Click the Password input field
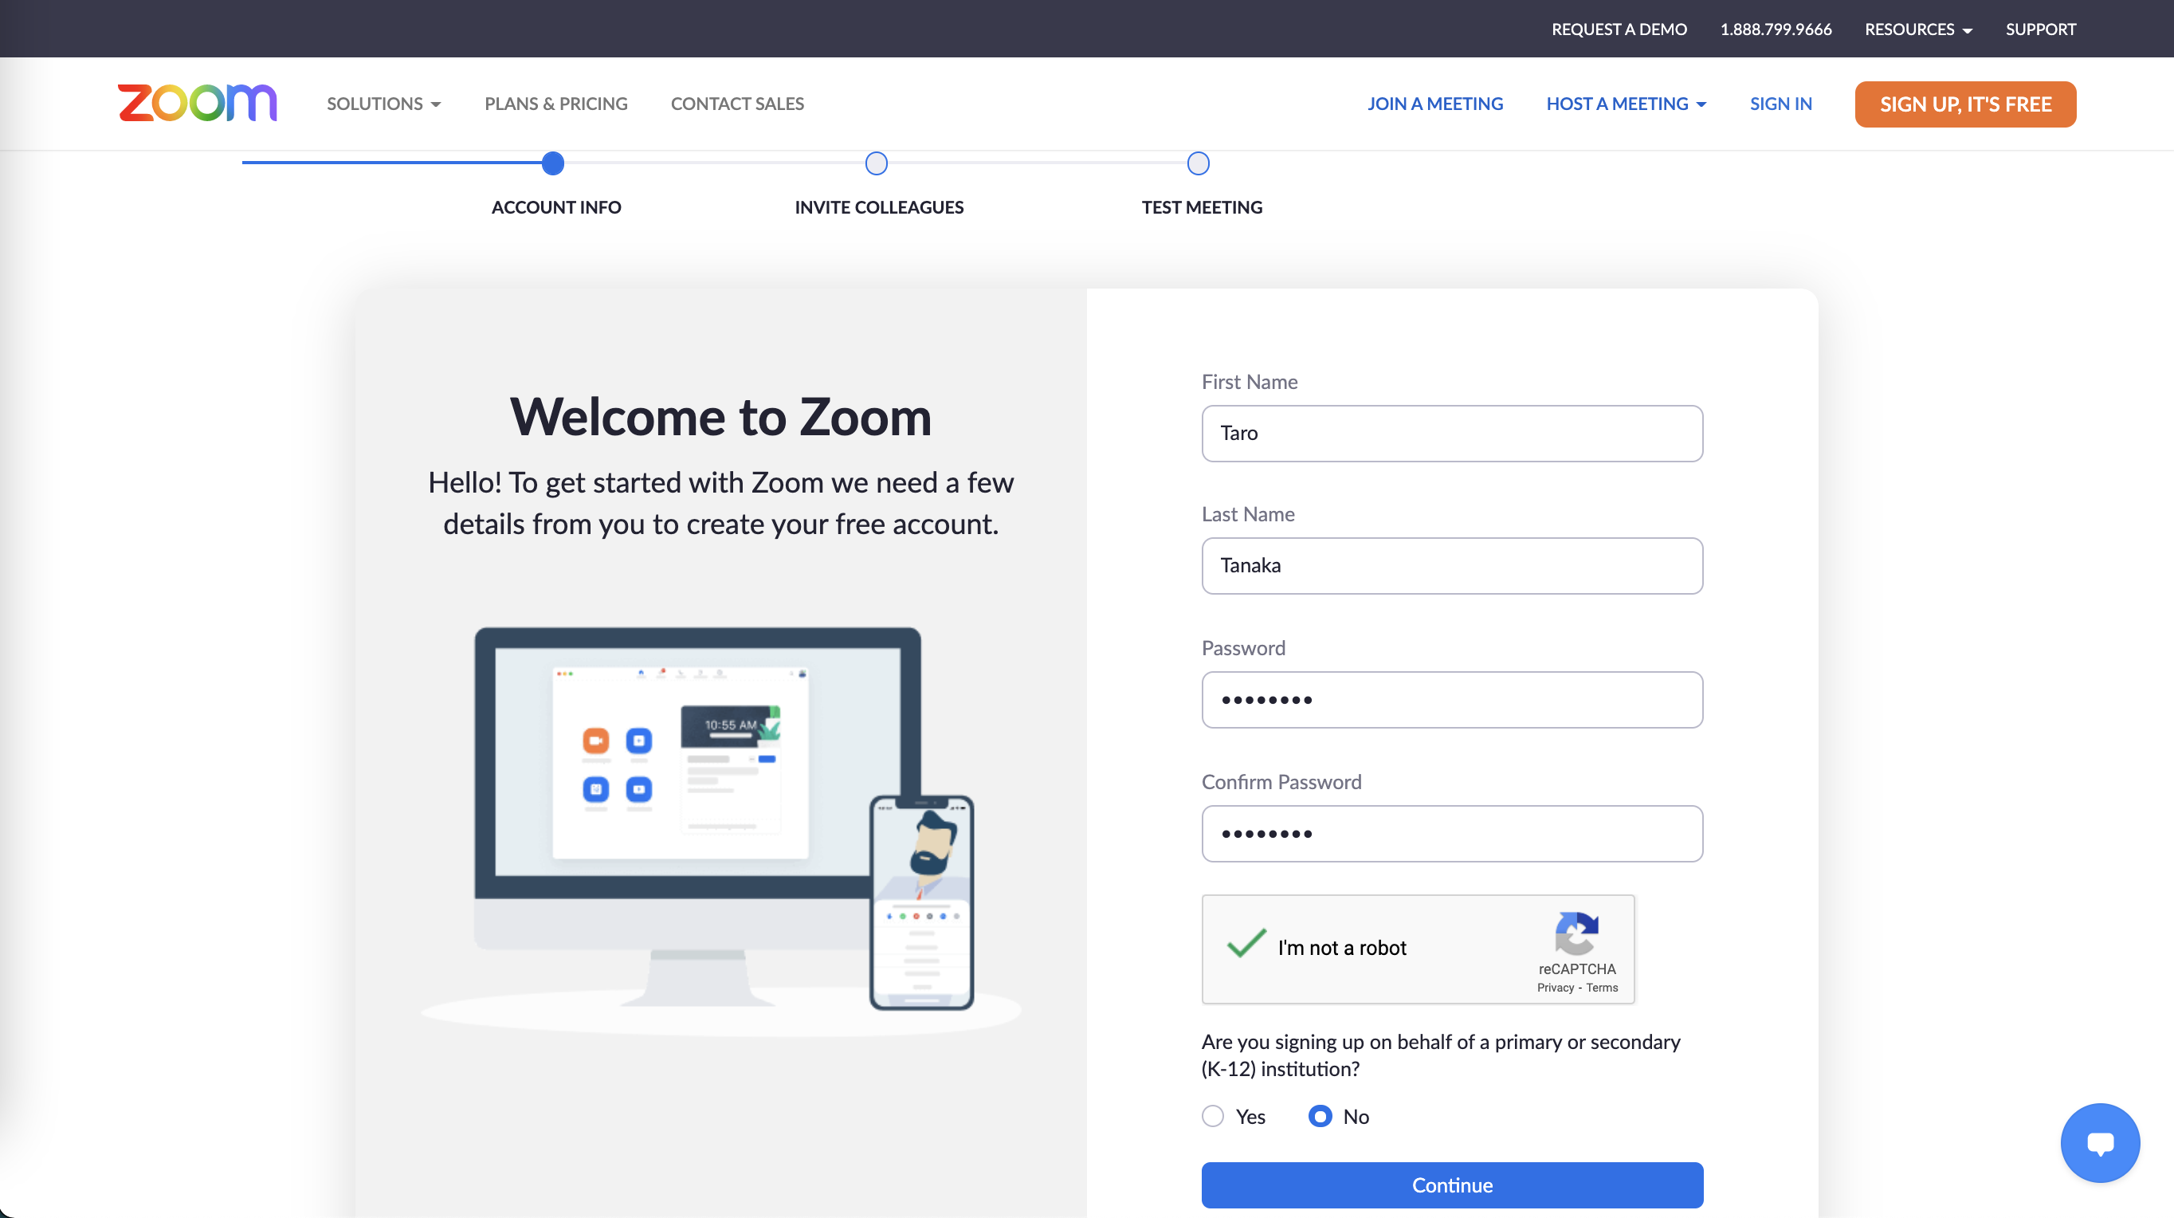The image size is (2174, 1218). click(1453, 699)
